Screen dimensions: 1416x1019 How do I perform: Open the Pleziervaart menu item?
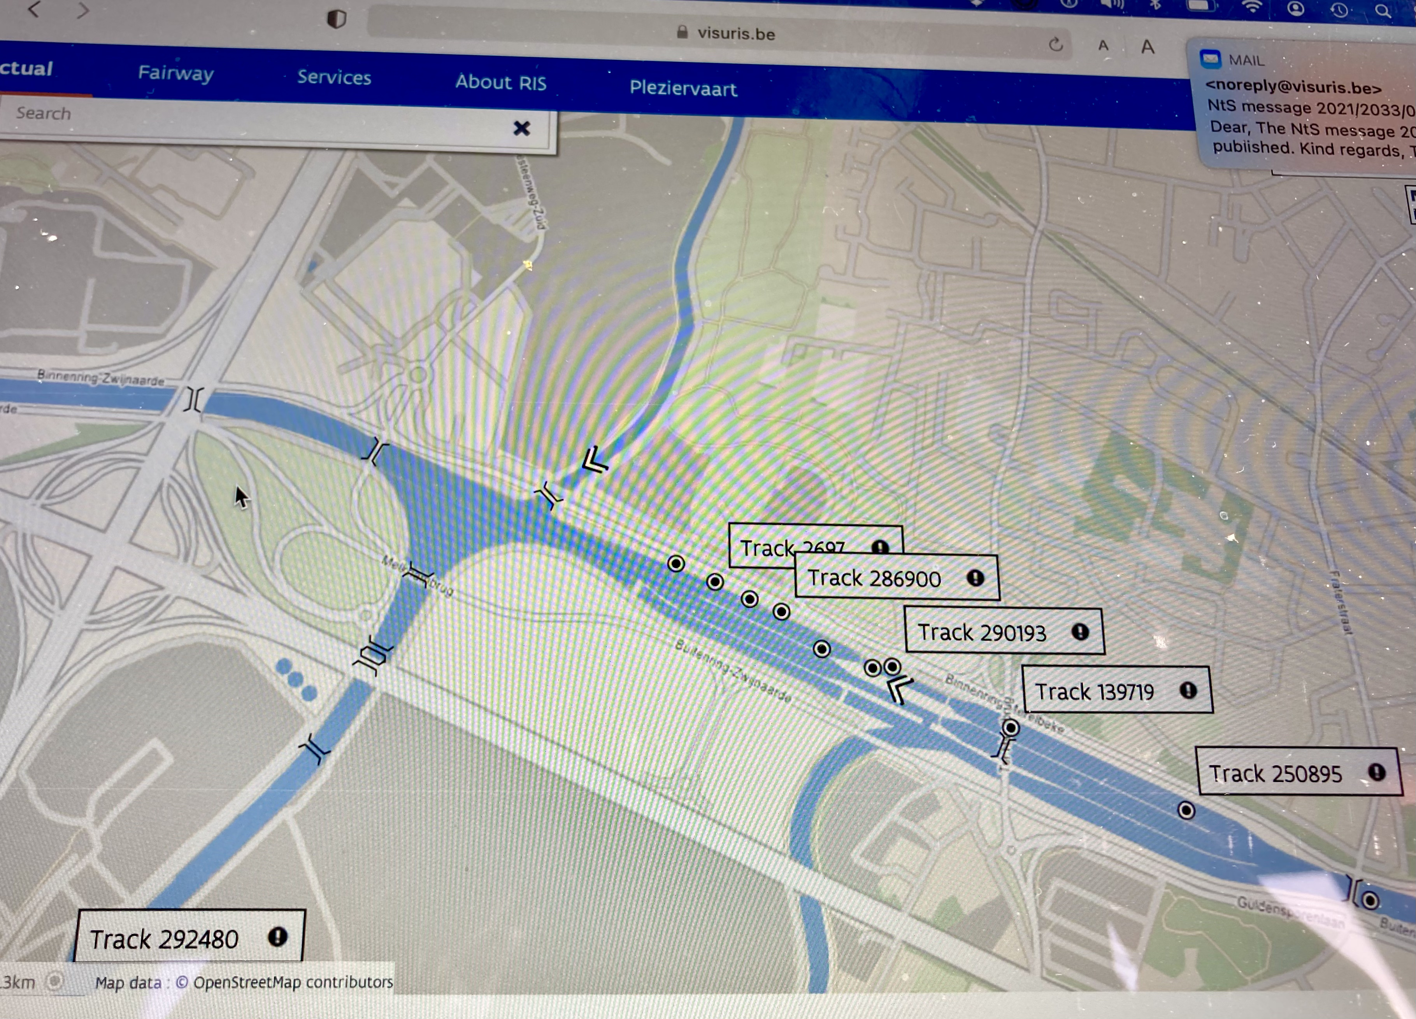[683, 89]
